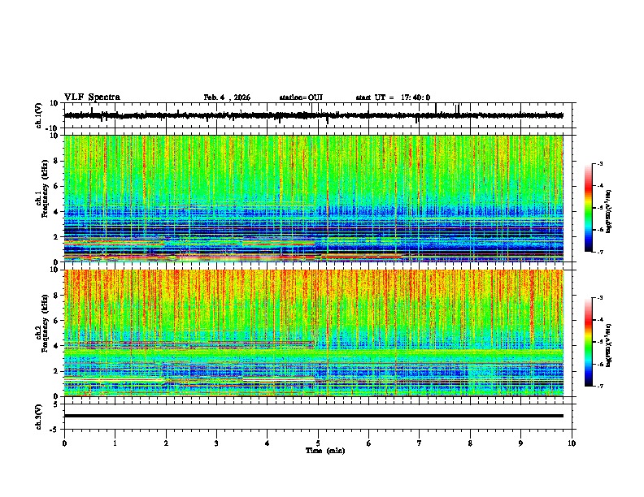Select the "ch.3(V)" axis label
The width and height of the screenshot is (644, 497).
point(39,417)
